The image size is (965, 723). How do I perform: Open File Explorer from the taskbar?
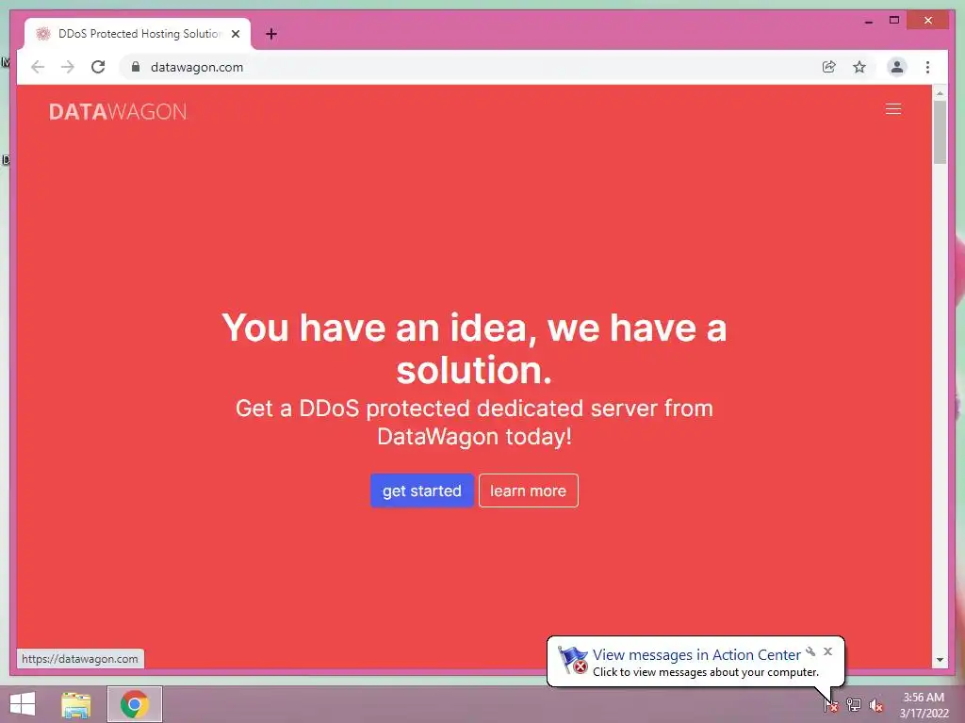pyautogui.click(x=76, y=704)
